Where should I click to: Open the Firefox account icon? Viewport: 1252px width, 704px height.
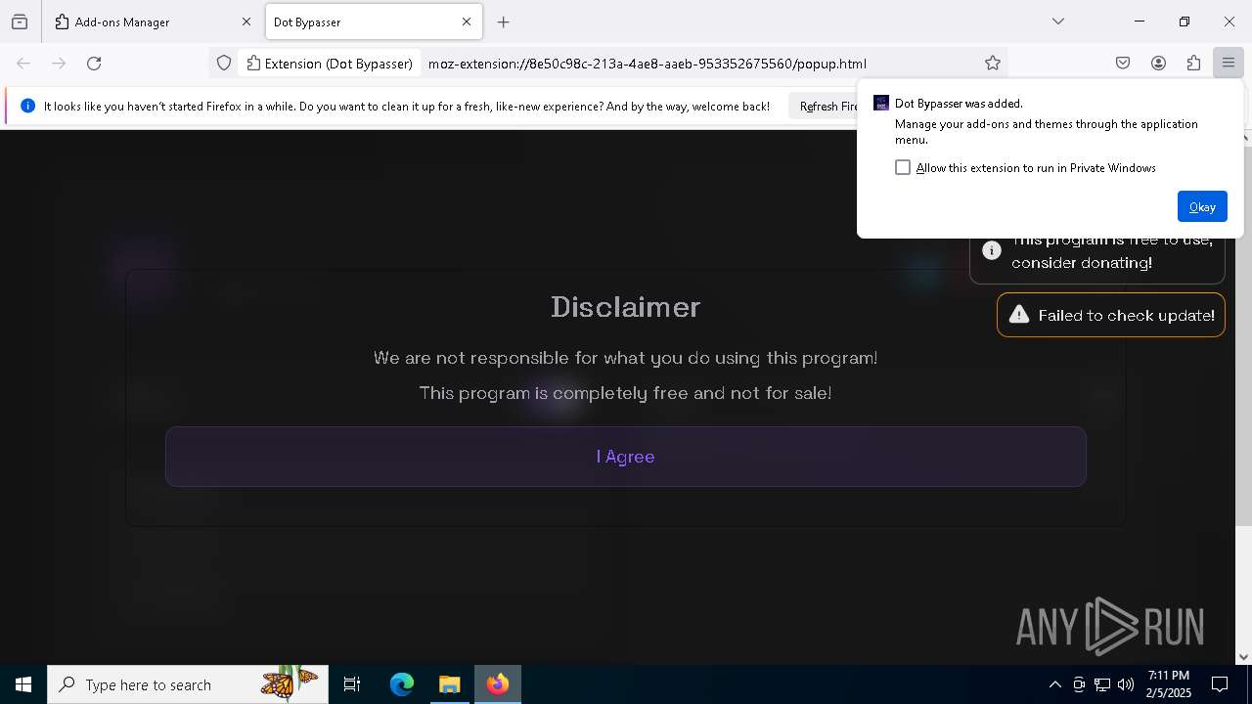(x=1158, y=64)
